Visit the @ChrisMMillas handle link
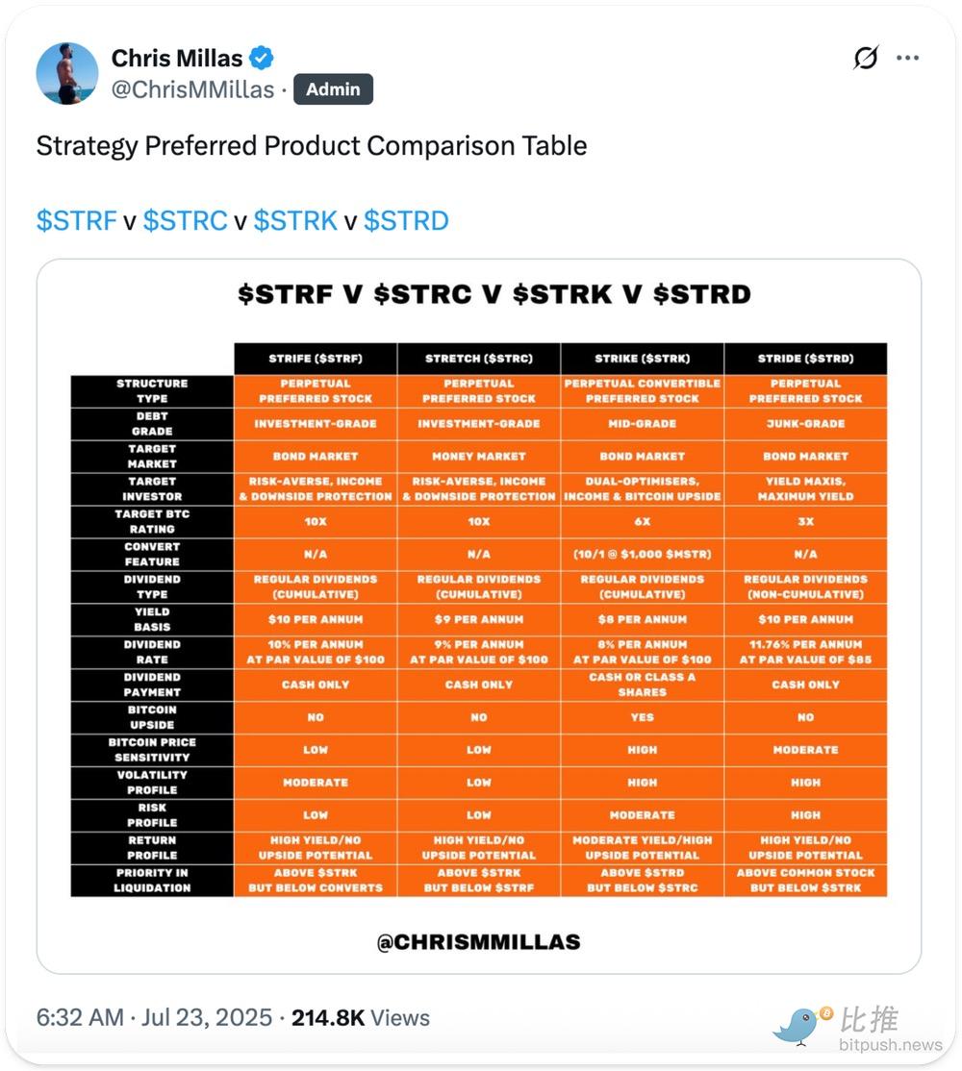This screenshot has height=1071, width=962. coord(192,89)
